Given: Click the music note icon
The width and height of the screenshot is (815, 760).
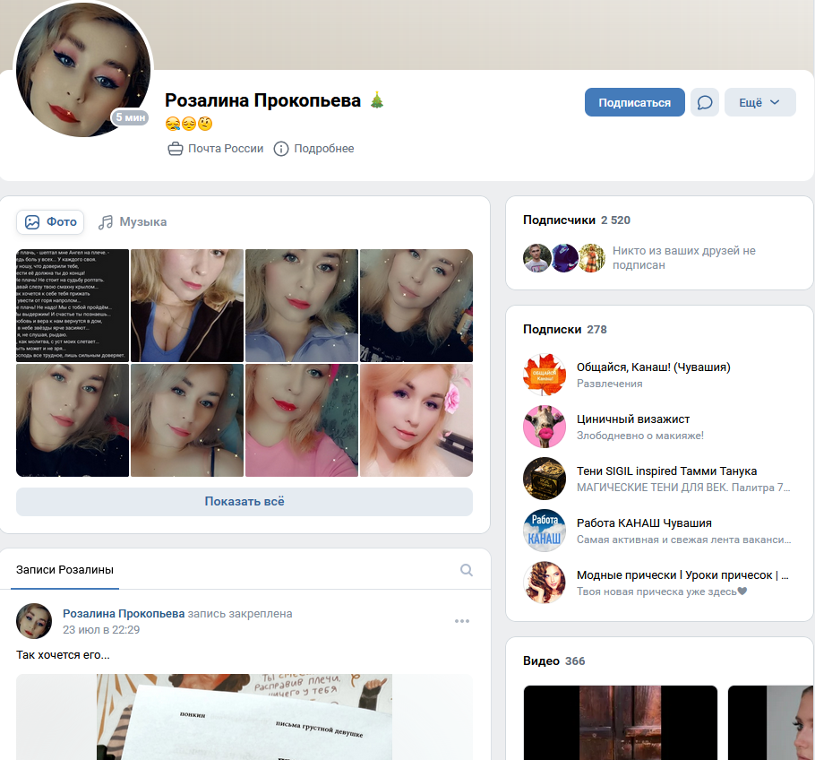Looking at the screenshot, I should [x=106, y=222].
